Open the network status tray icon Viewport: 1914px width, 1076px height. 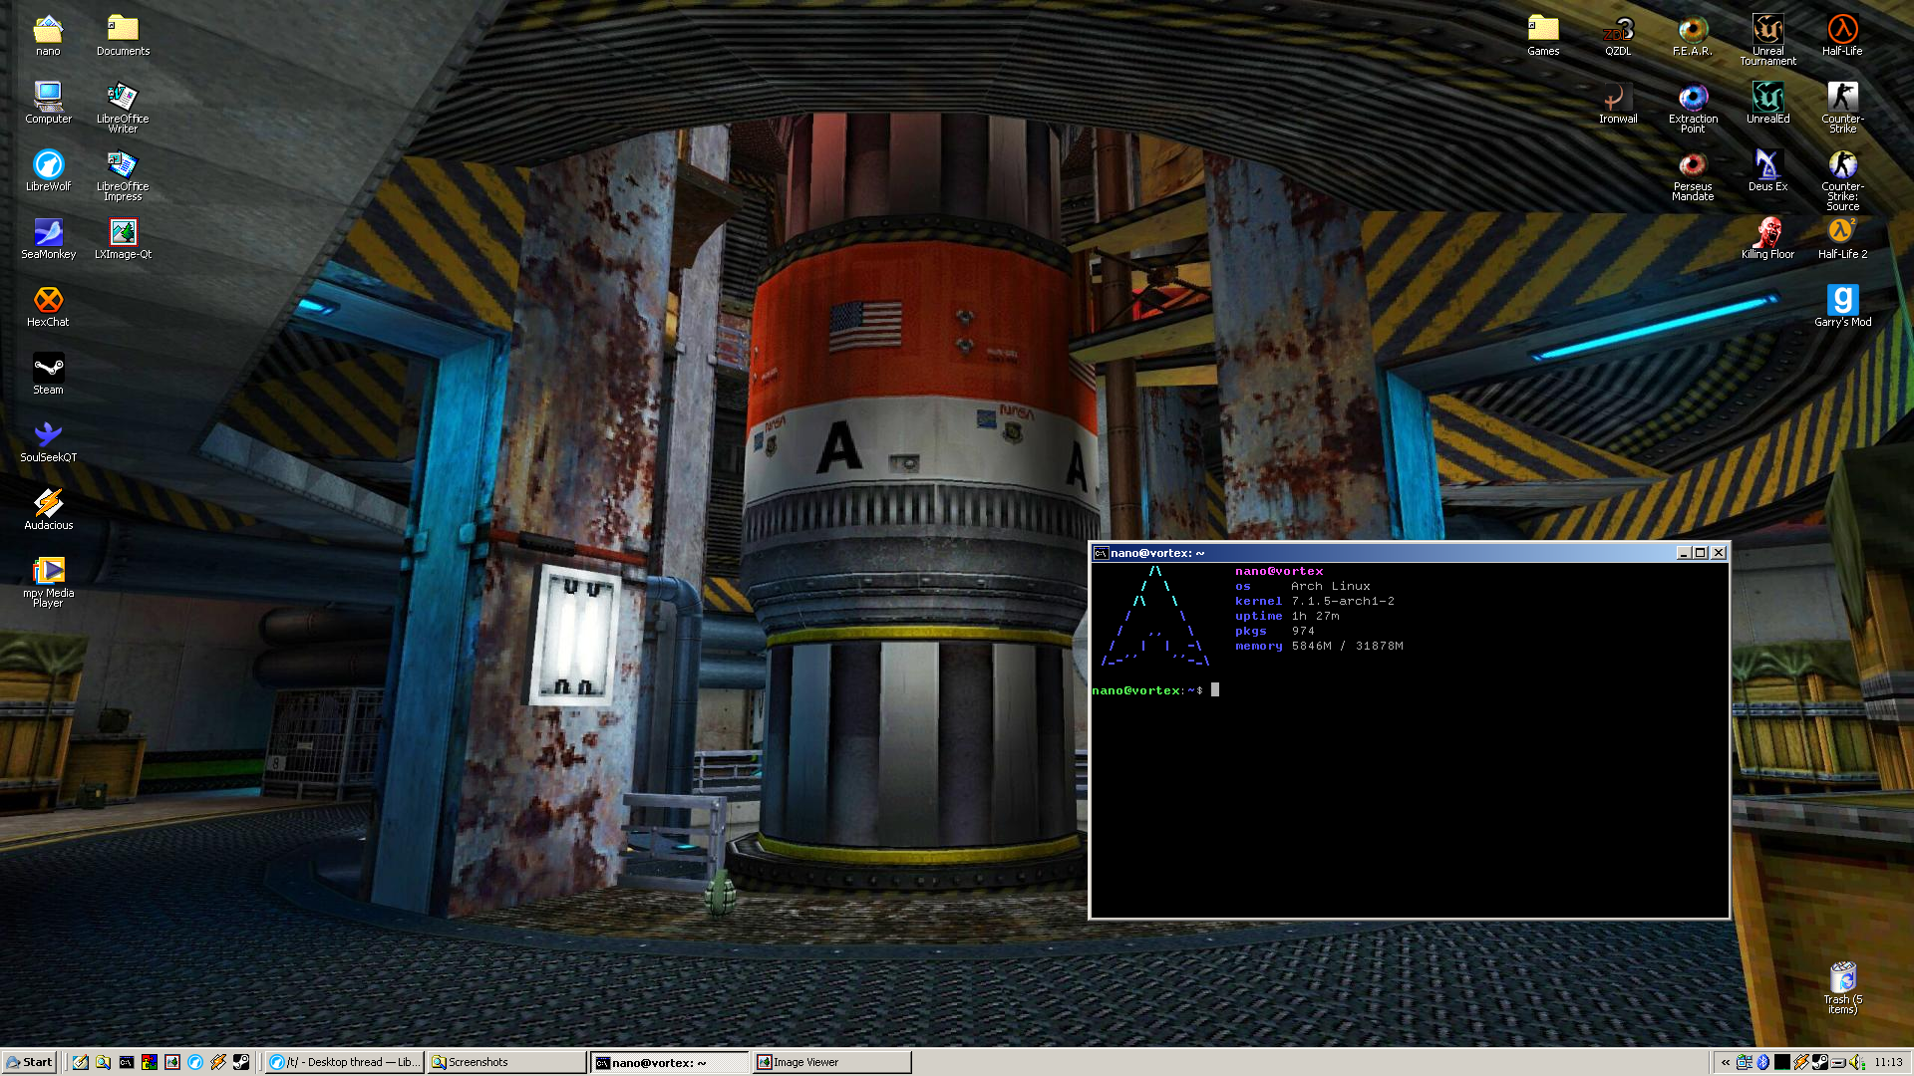click(x=1745, y=1062)
